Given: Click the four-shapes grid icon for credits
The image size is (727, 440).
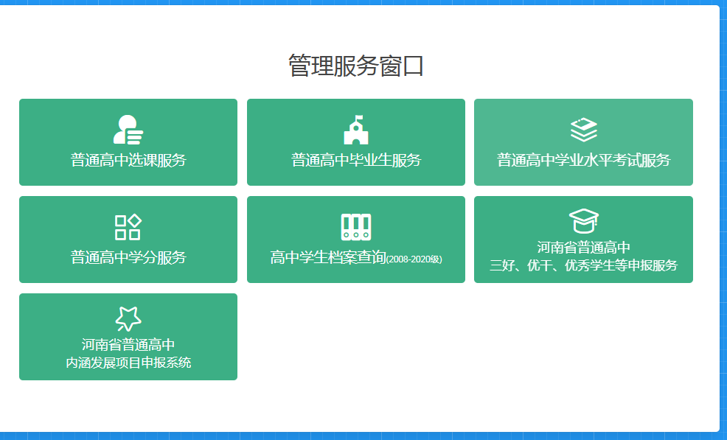Looking at the screenshot, I should (128, 227).
